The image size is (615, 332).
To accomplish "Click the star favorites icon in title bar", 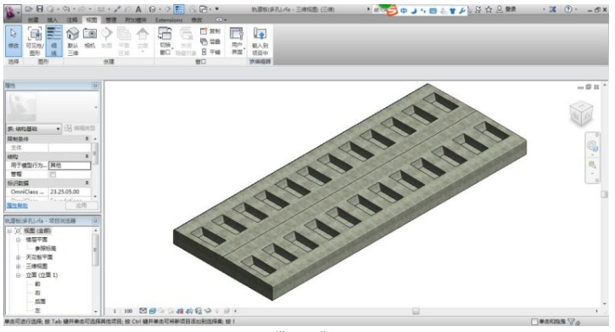I will click(489, 9).
